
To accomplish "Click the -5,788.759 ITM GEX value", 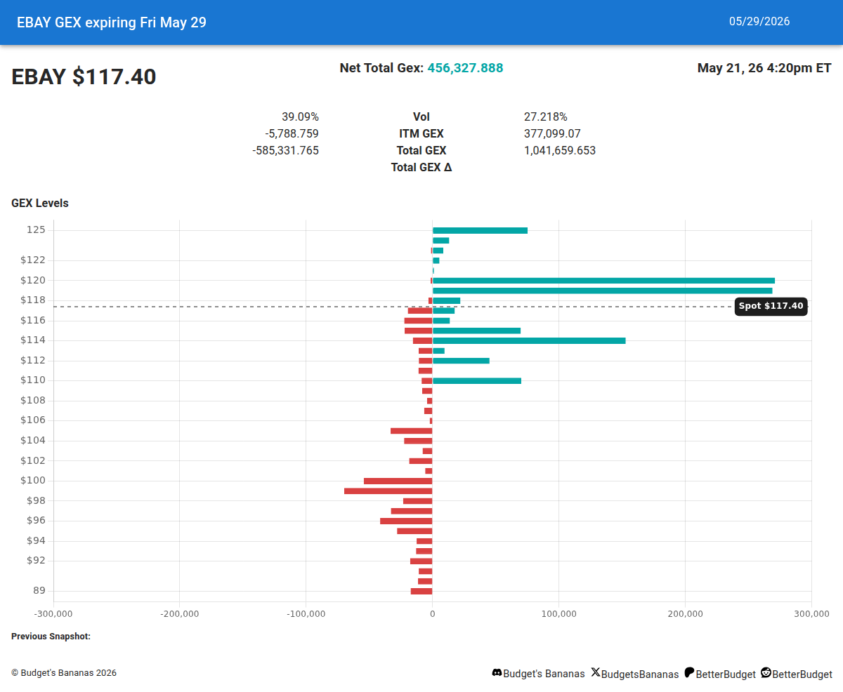I will [292, 133].
